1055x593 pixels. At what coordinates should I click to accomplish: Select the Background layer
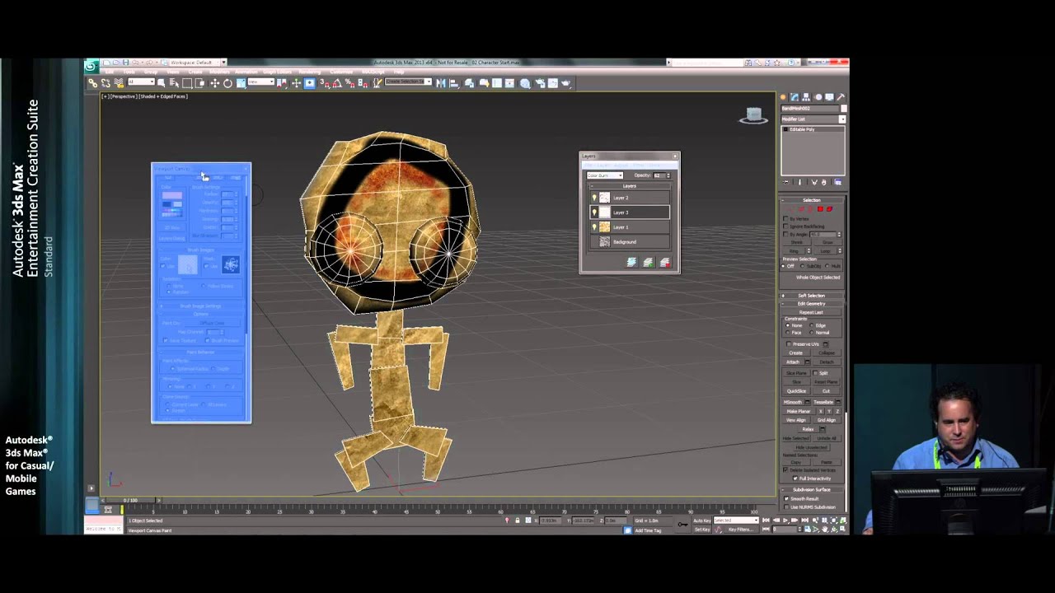[625, 242]
